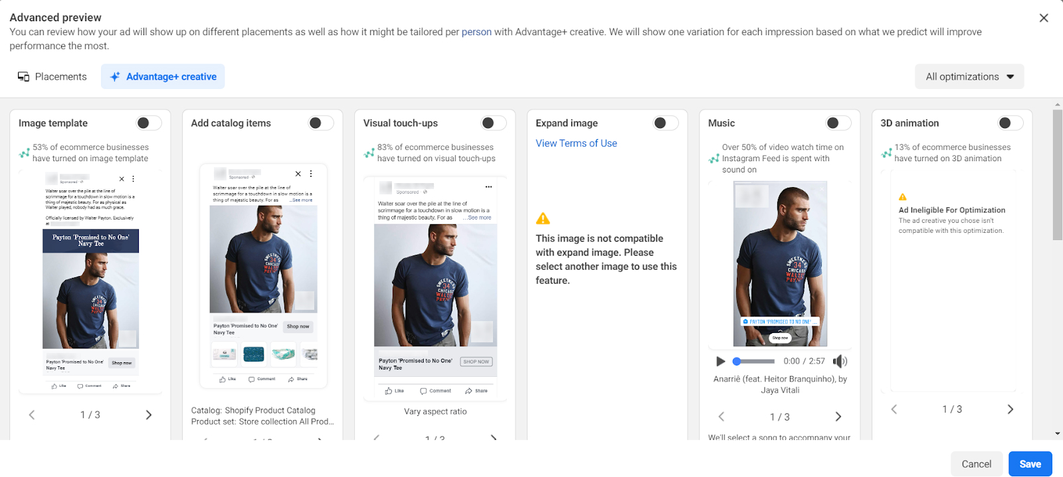Switch on the Music toggle
1063x477 pixels.
point(838,123)
